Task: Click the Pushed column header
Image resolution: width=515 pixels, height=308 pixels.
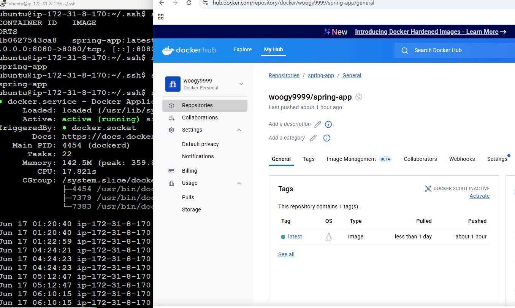Action: pyautogui.click(x=477, y=221)
